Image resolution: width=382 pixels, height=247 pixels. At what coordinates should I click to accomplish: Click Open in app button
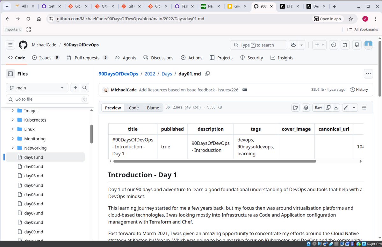click(328, 19)
